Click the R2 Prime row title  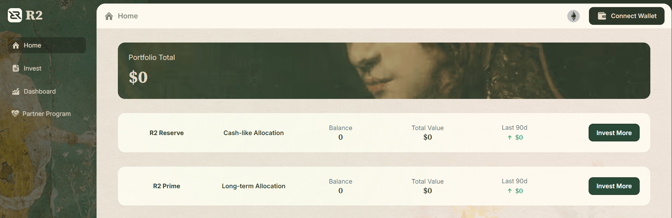click(166, 186)
